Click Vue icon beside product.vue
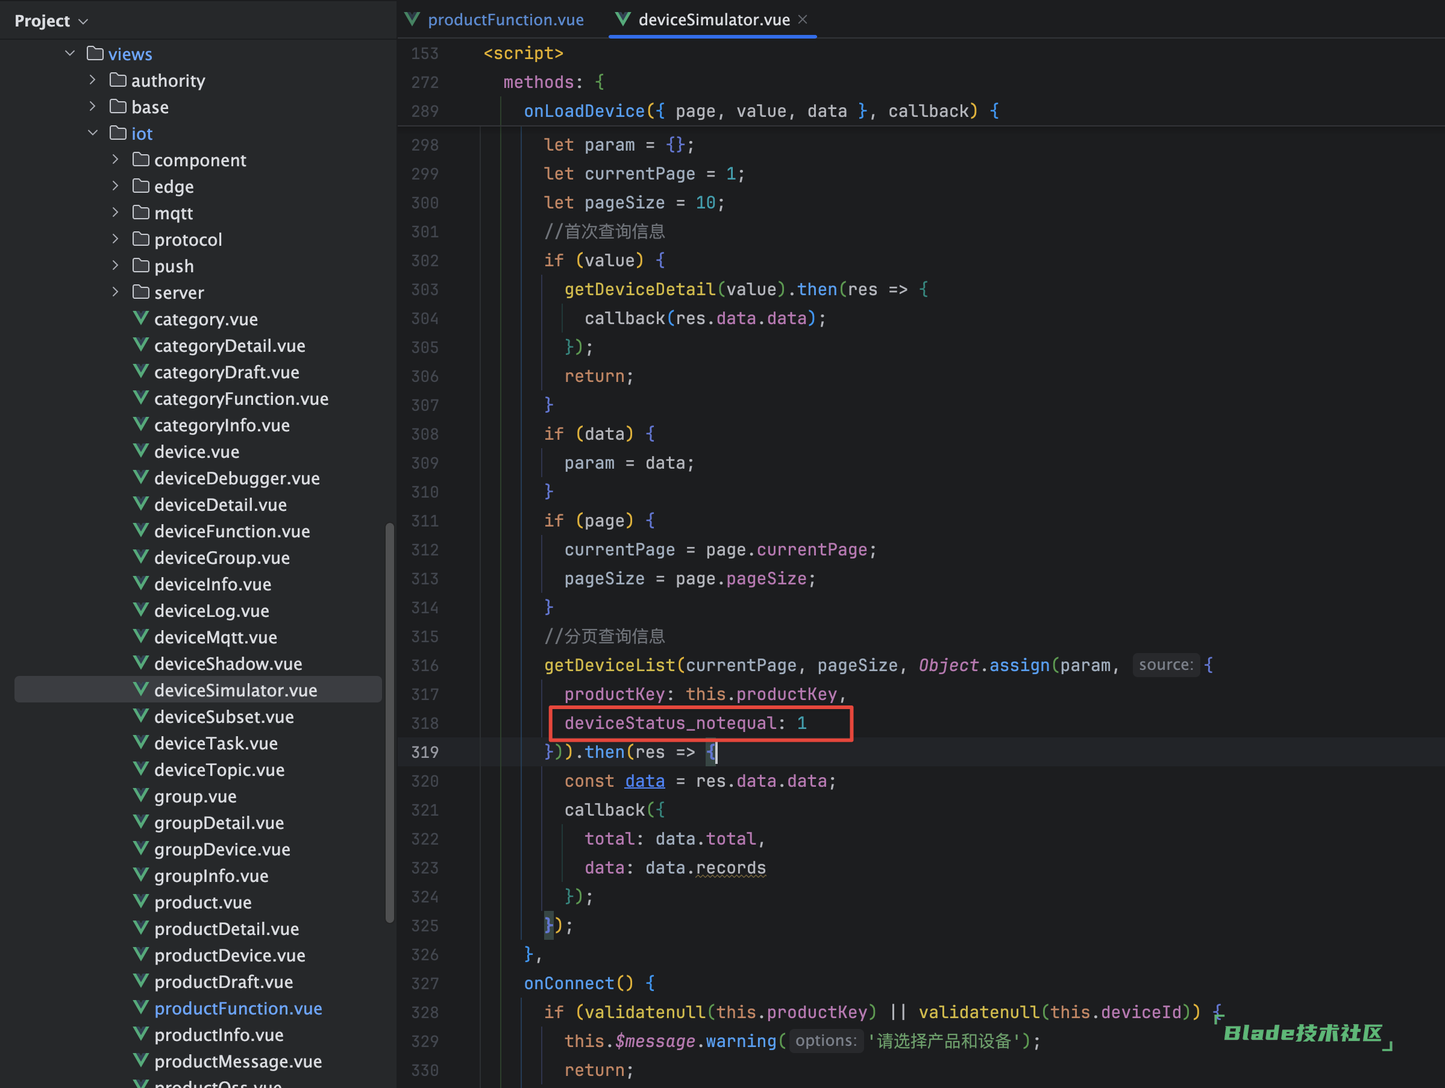 tap(140, 901)
